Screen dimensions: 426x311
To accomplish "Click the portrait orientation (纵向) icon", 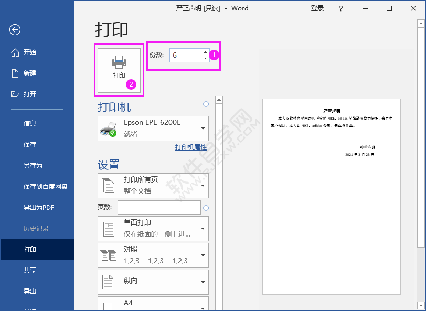I will click(109, 282).
